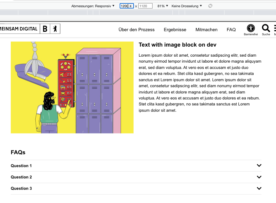Select the Mitmachen navigation item
Screen dimensions: 276x203
[206, 30]
